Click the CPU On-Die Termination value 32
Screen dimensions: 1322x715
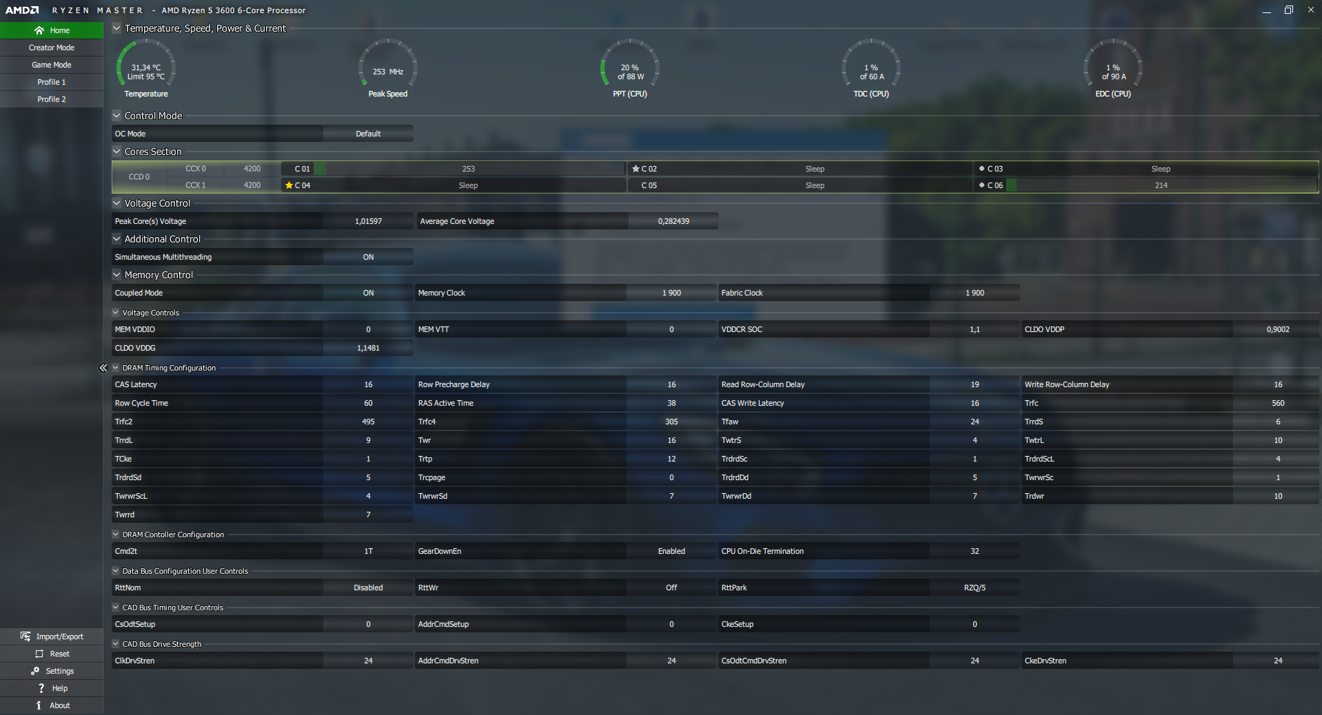(x=975, y=551)
